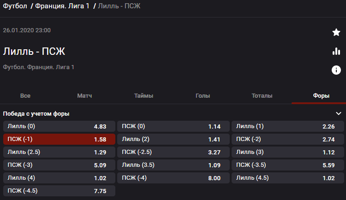Deselect the highlighted ПСЖ (-1) 1.58 bet
This screenshot has height=200, width=346.
click(x=59, y=139)
